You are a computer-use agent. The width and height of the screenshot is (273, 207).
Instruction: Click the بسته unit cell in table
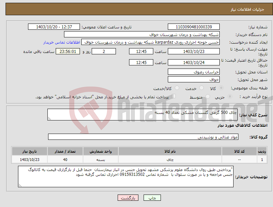(x=101, y=160)
